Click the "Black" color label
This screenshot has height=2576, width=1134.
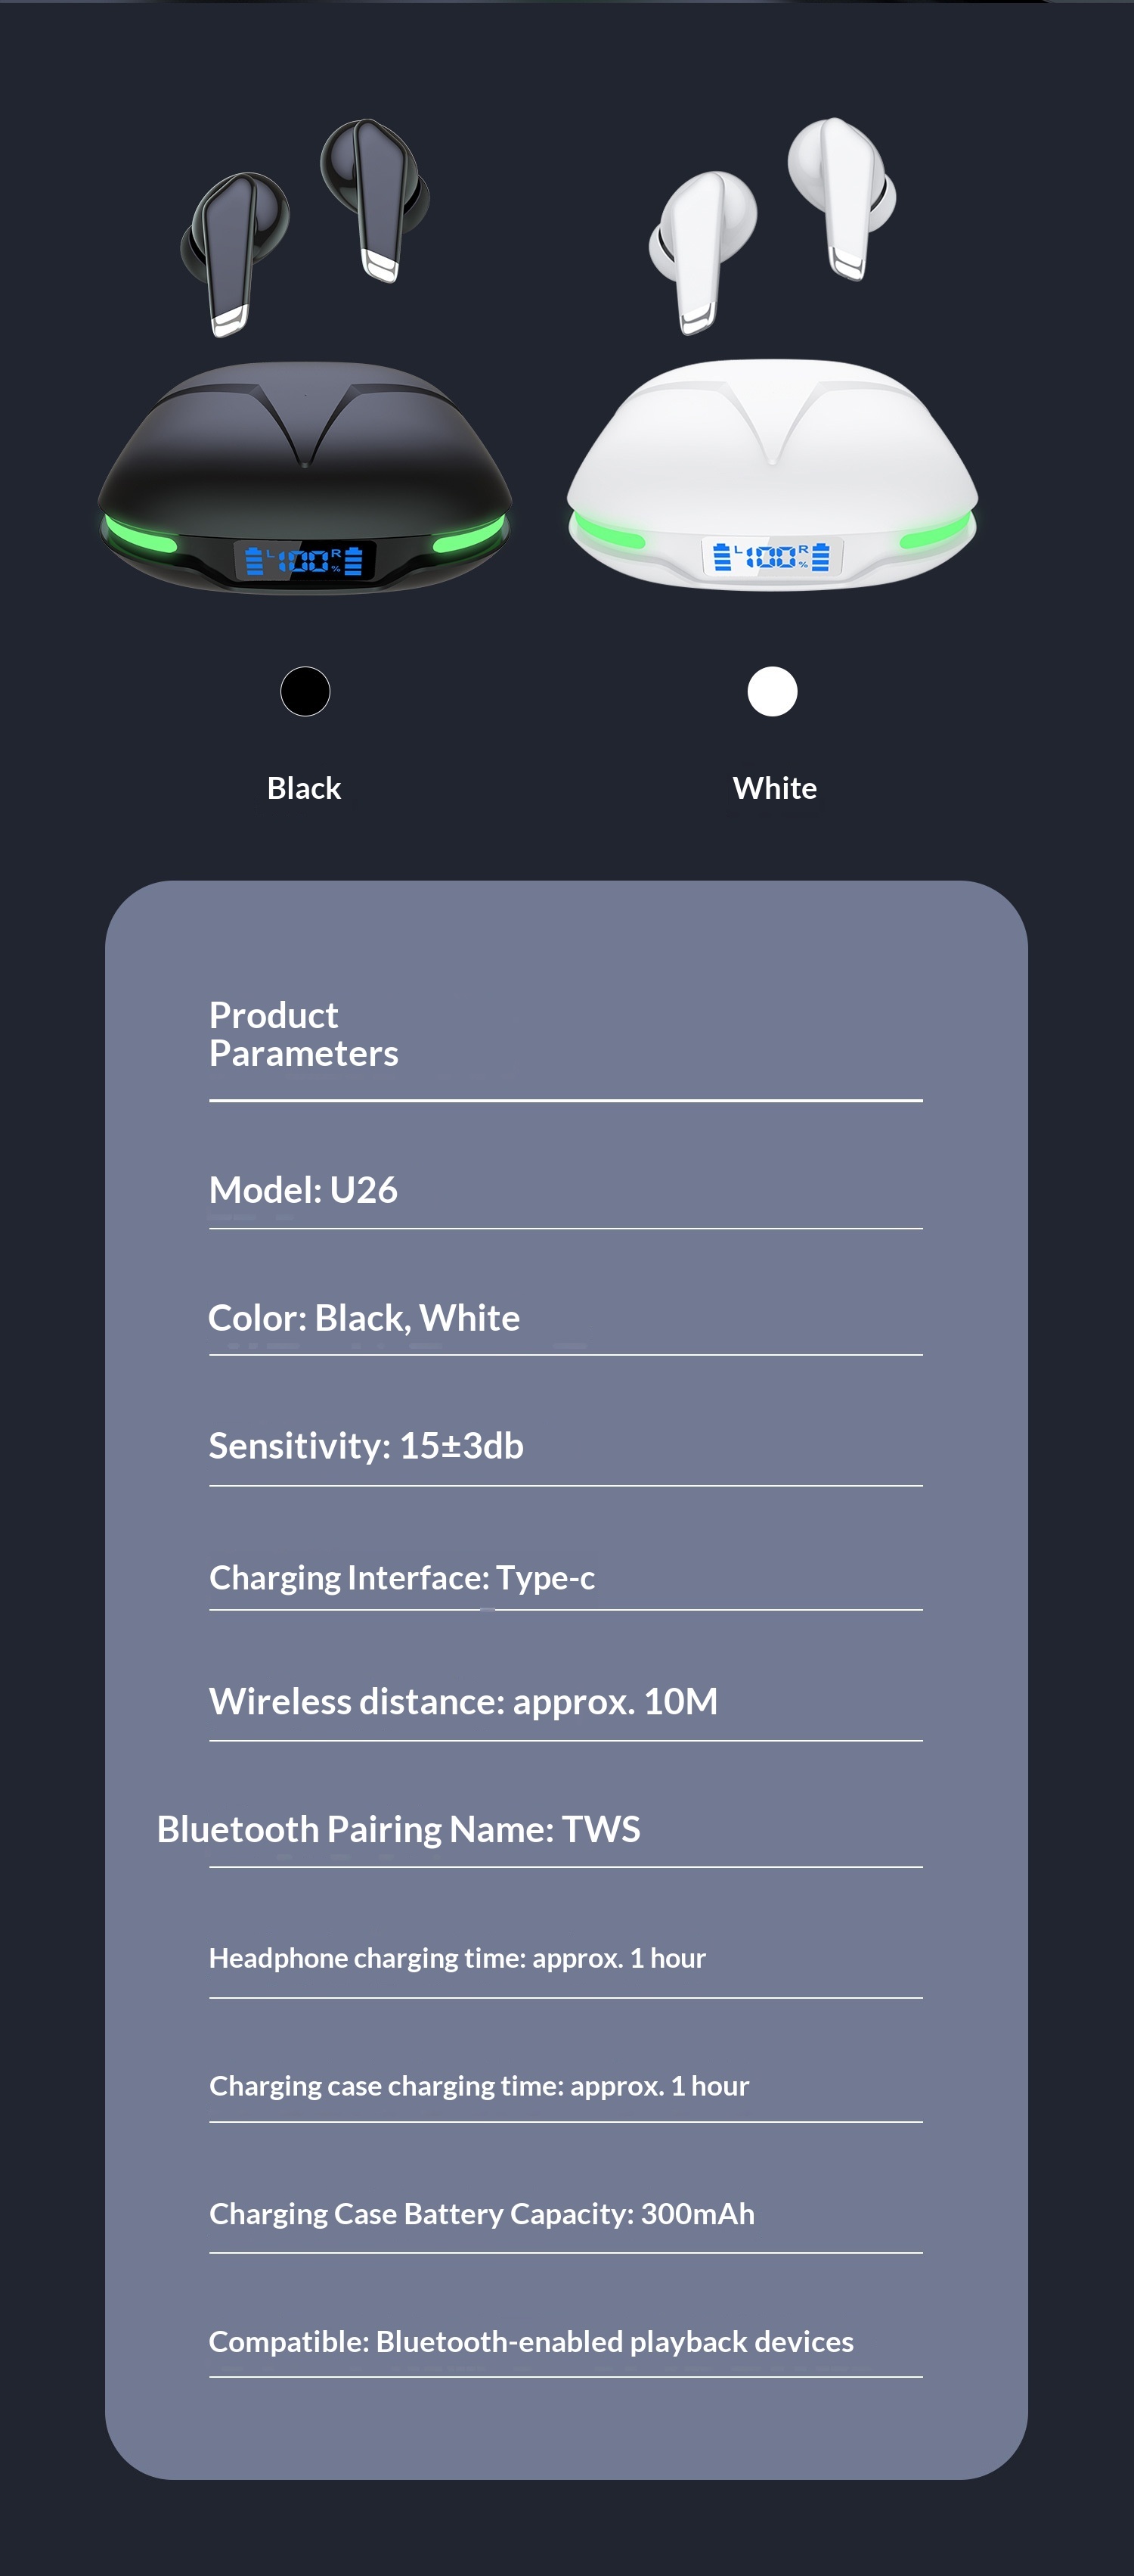point(304,788)
